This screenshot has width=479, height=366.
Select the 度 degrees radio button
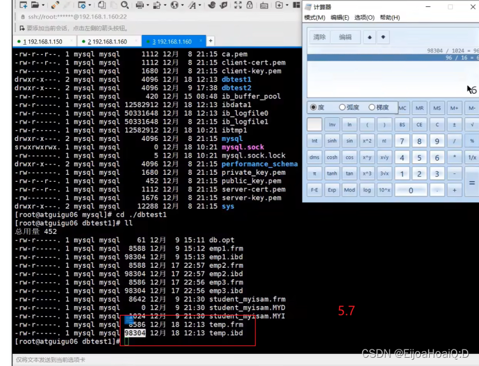(313, 107)
